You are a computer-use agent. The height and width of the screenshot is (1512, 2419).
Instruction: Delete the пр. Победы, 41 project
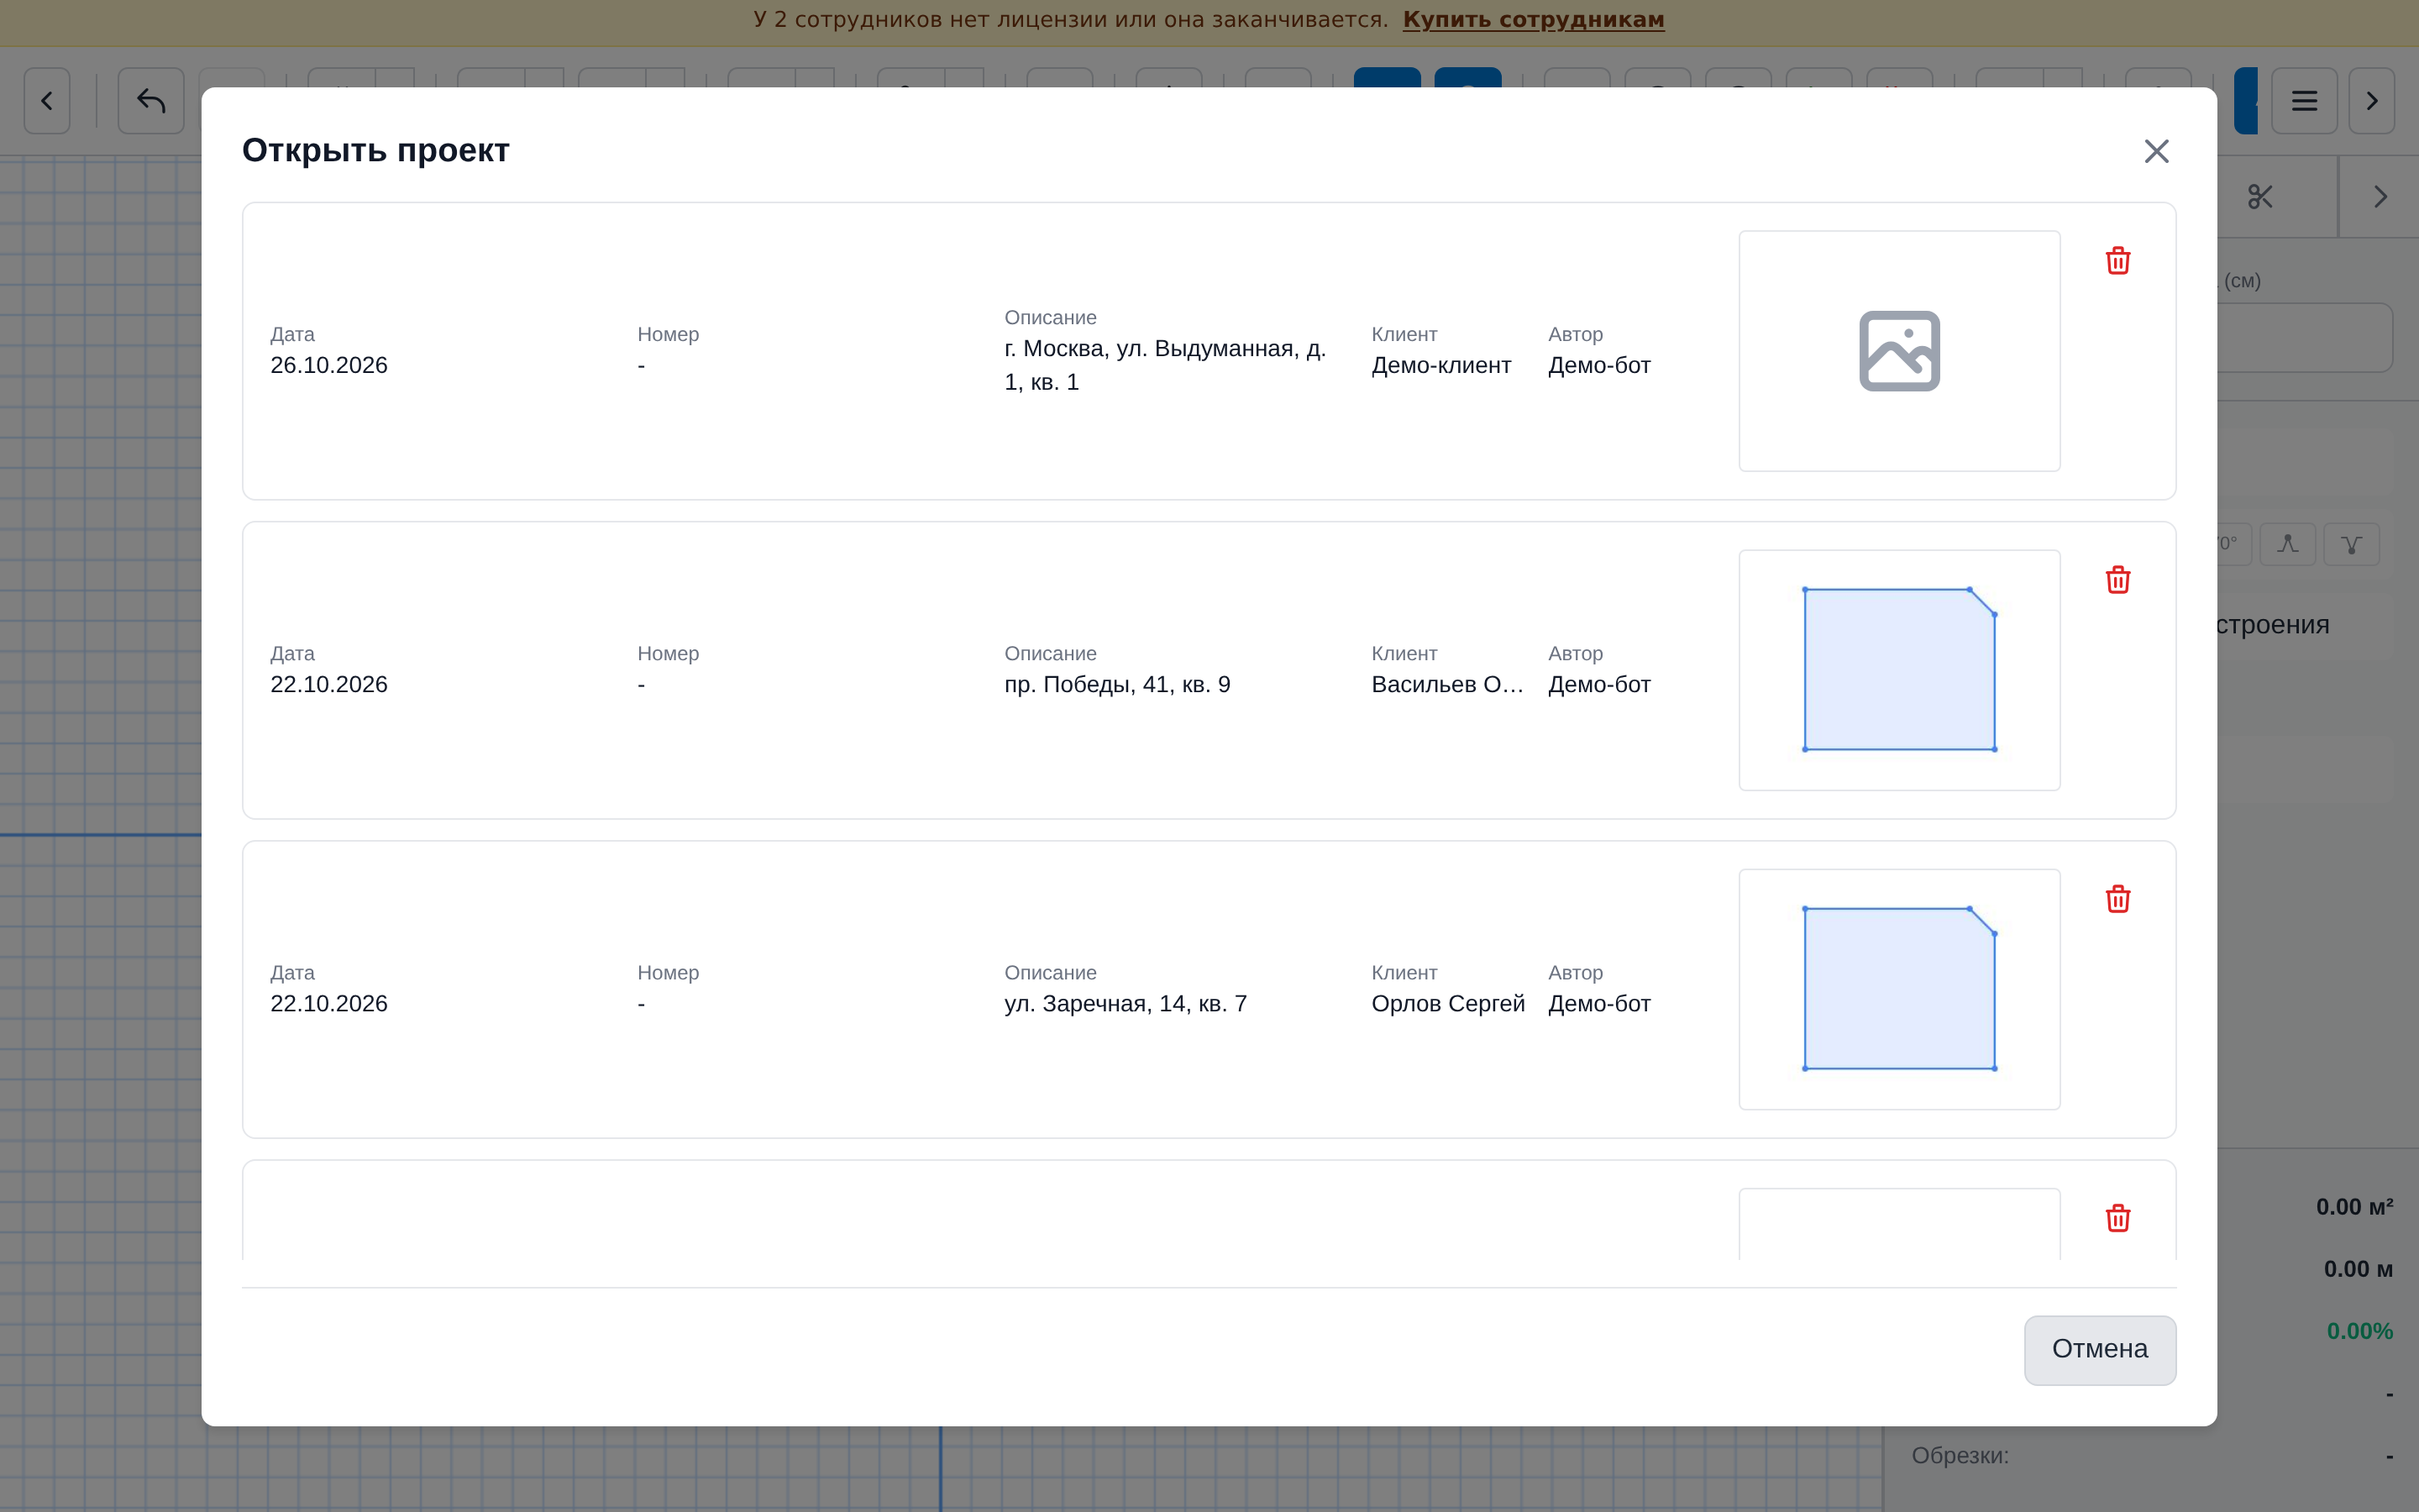coord(2117,580)
